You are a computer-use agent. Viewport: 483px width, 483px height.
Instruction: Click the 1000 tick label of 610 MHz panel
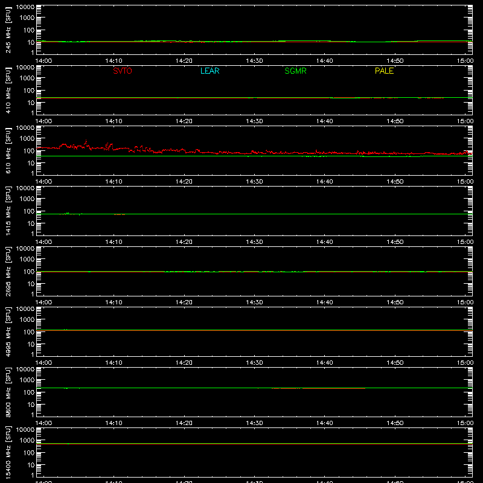point(27,138)
